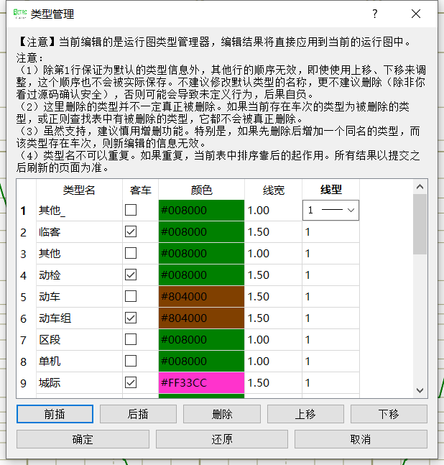Open color cell #008000 for 临客 row
This screenshot has width=444, height=465.
click(x=201, y=231)
